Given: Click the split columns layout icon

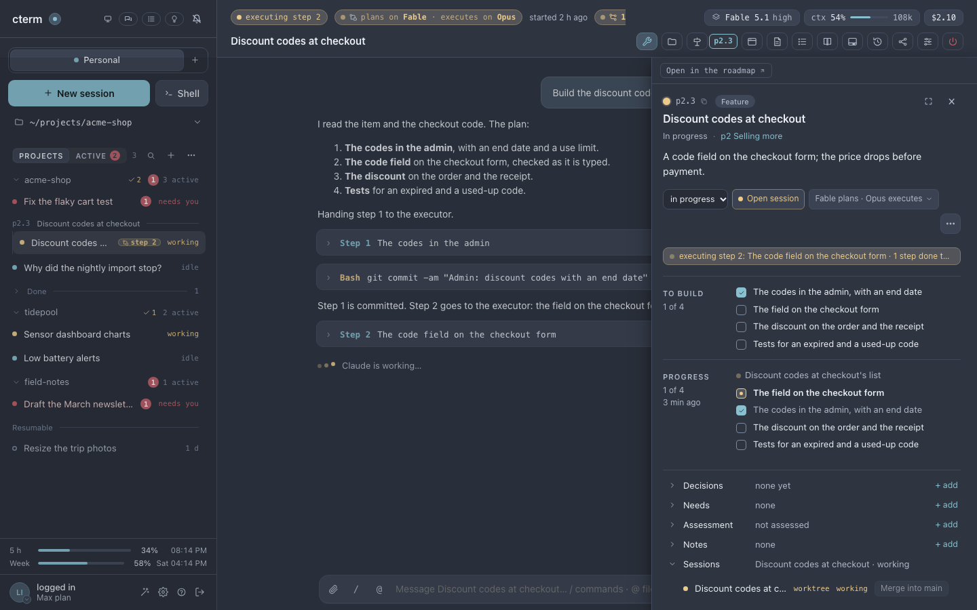Looking at the screenshot, I should (x=827, y=41).
